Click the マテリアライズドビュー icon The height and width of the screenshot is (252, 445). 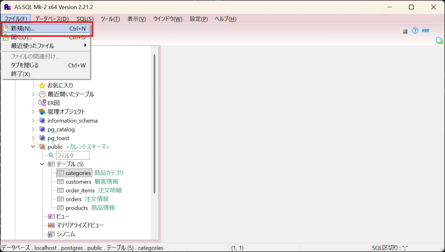coord(51,225)
